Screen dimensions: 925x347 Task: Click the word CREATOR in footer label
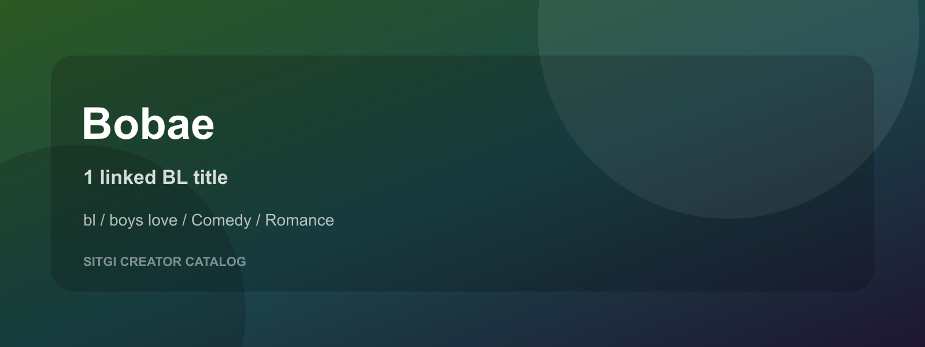tap(151, 262)
